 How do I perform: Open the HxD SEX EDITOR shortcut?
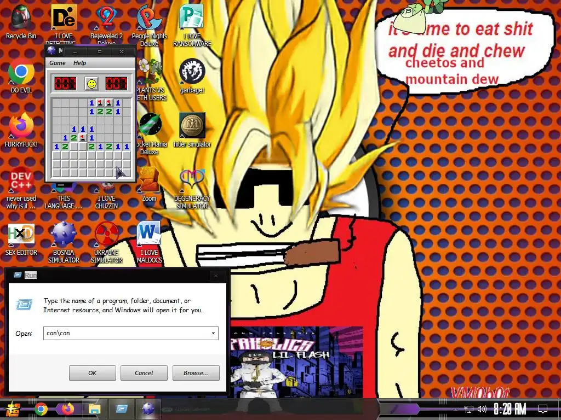point(21,238)
